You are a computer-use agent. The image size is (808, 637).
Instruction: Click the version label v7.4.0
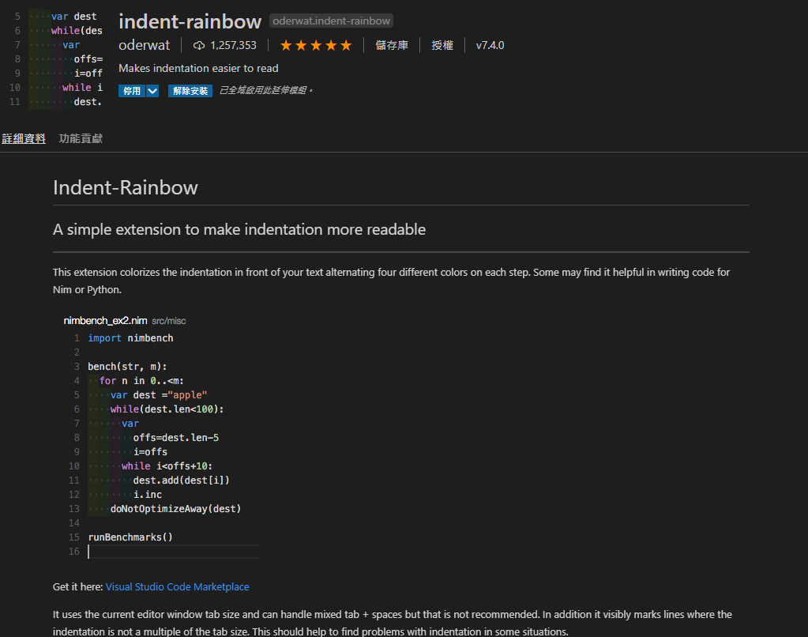click(x=490, y=45)
